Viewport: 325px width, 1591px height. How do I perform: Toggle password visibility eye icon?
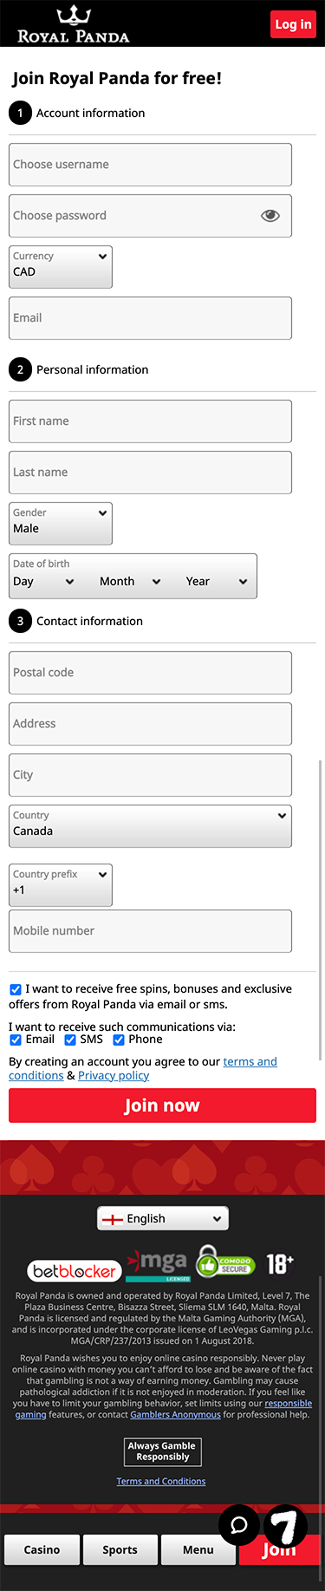[270, 216]
